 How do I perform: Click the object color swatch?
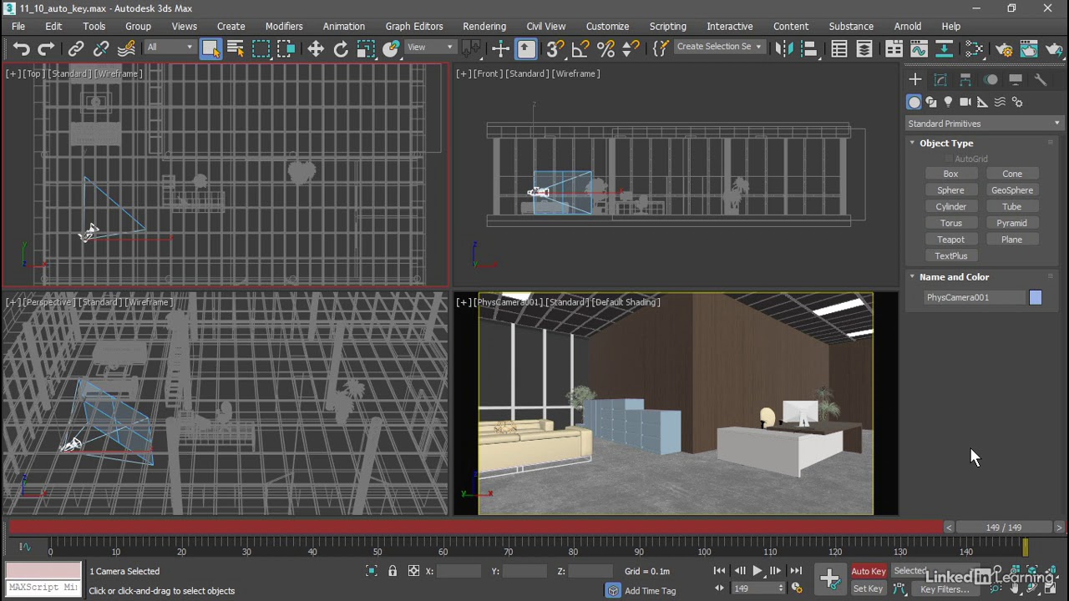1036,298
